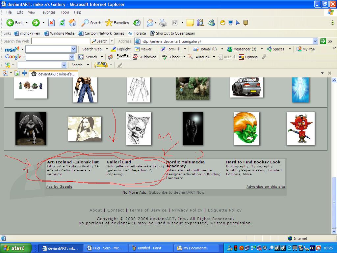Launch the Messenger people icon in toolbar
Screen dimensions: 337x253
(212, 23)
